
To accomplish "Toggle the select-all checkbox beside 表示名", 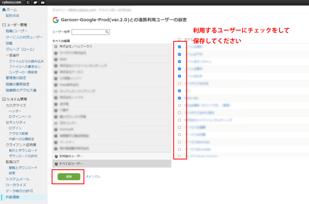I will tap(179, 40).
